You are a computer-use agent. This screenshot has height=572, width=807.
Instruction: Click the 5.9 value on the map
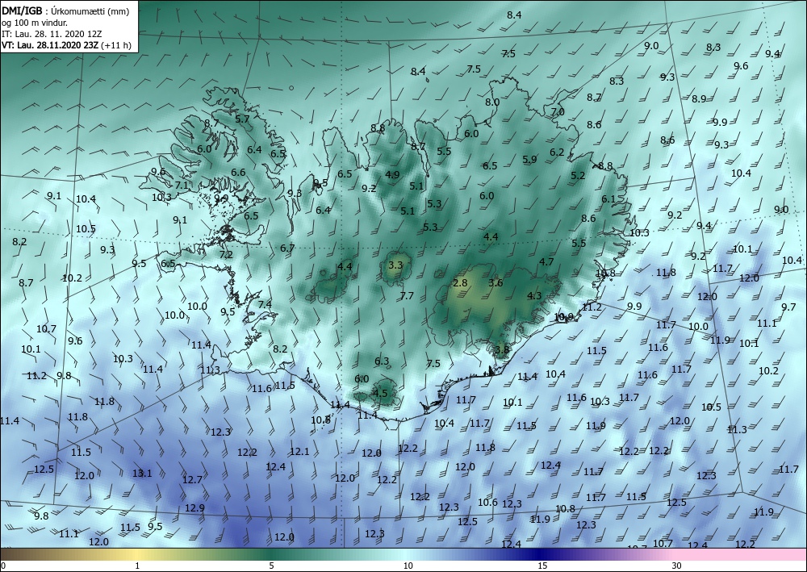tap(529, 160)
